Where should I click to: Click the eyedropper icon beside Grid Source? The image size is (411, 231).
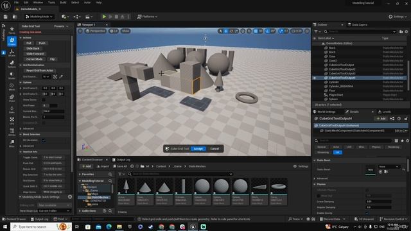61,77
